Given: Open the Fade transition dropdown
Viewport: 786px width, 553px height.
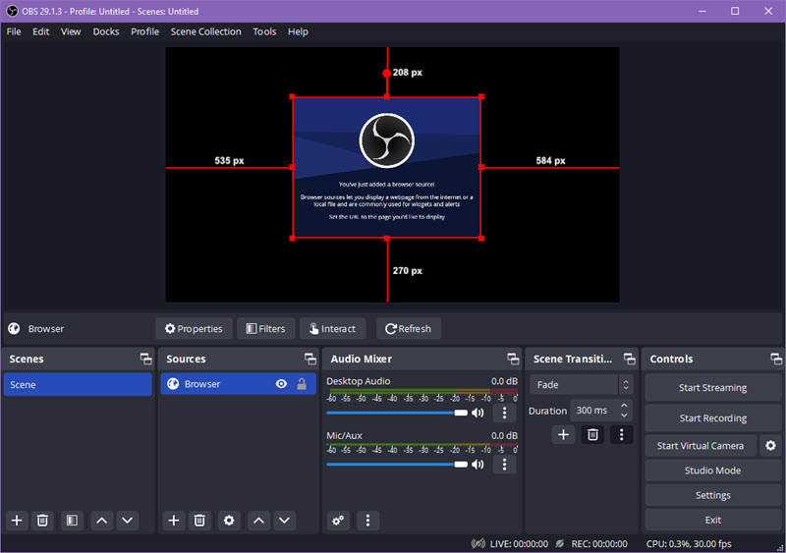Looking at the screenshot, I should pos(581,384).
